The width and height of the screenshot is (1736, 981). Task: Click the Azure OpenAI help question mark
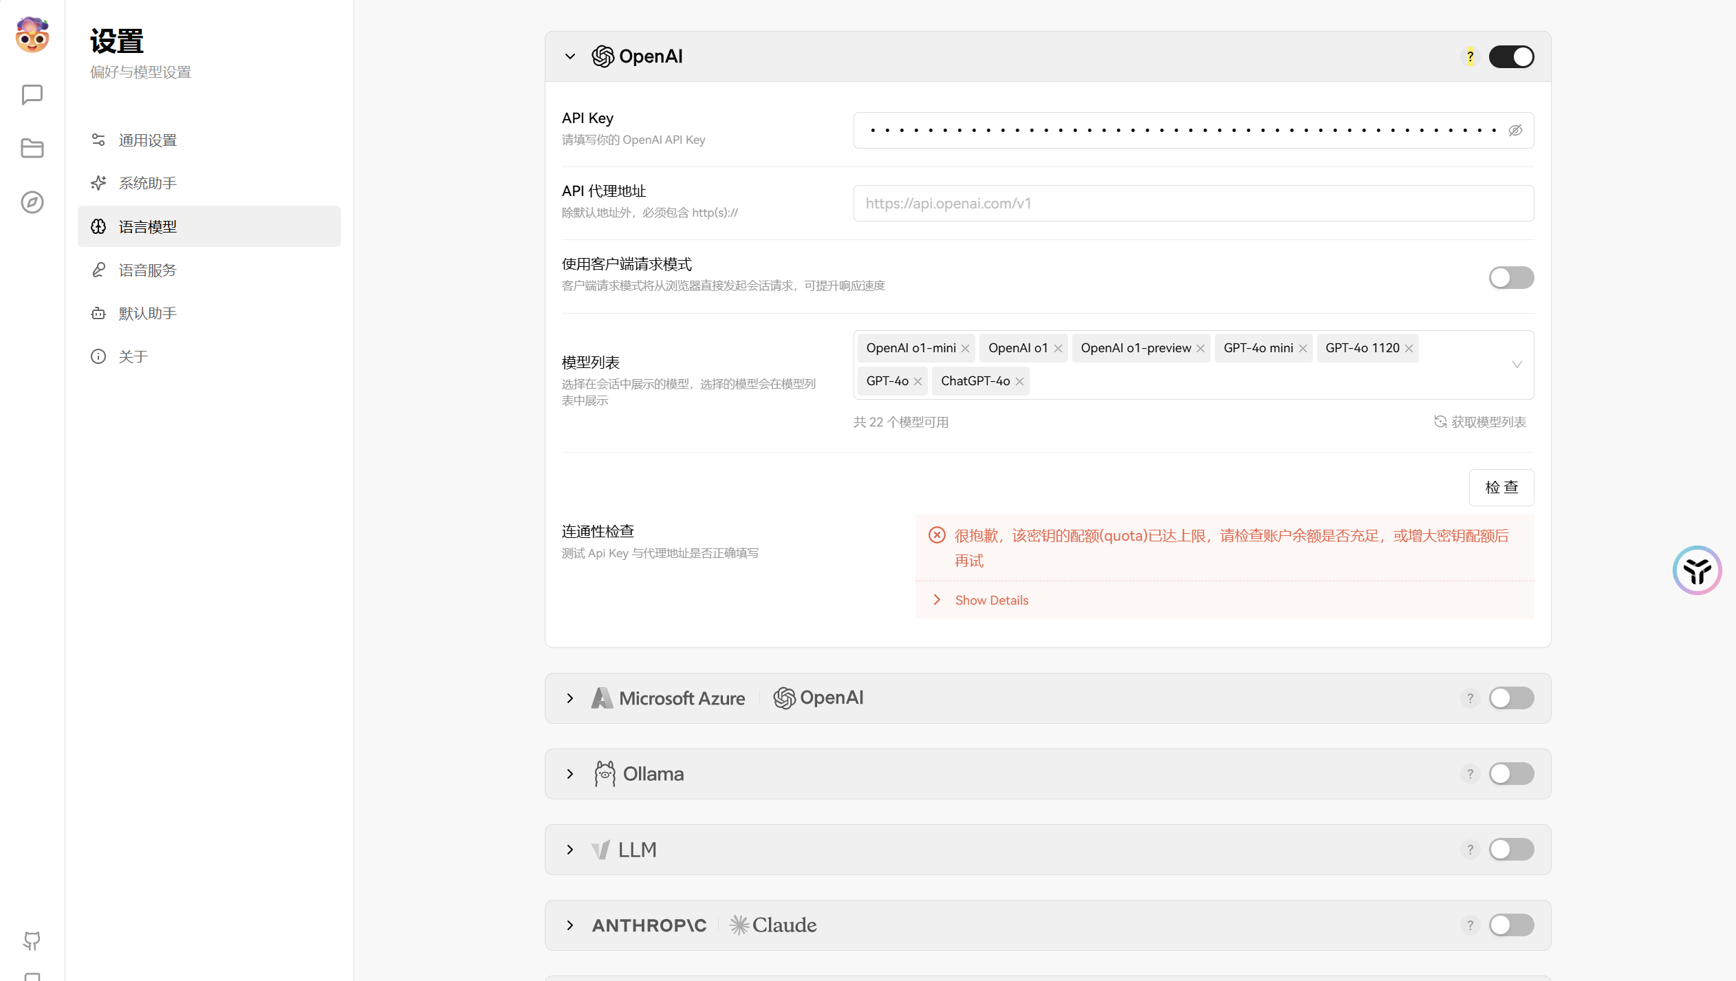point(1470,698)
